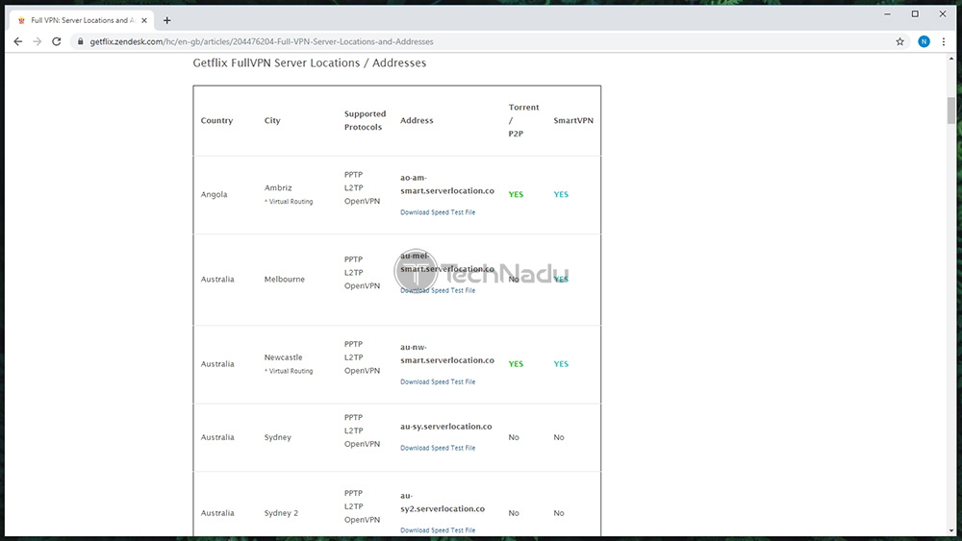The width and height of the screenshot is (962, 541).
Task: Go back to the previous page
Action: (x=17, y=41)
